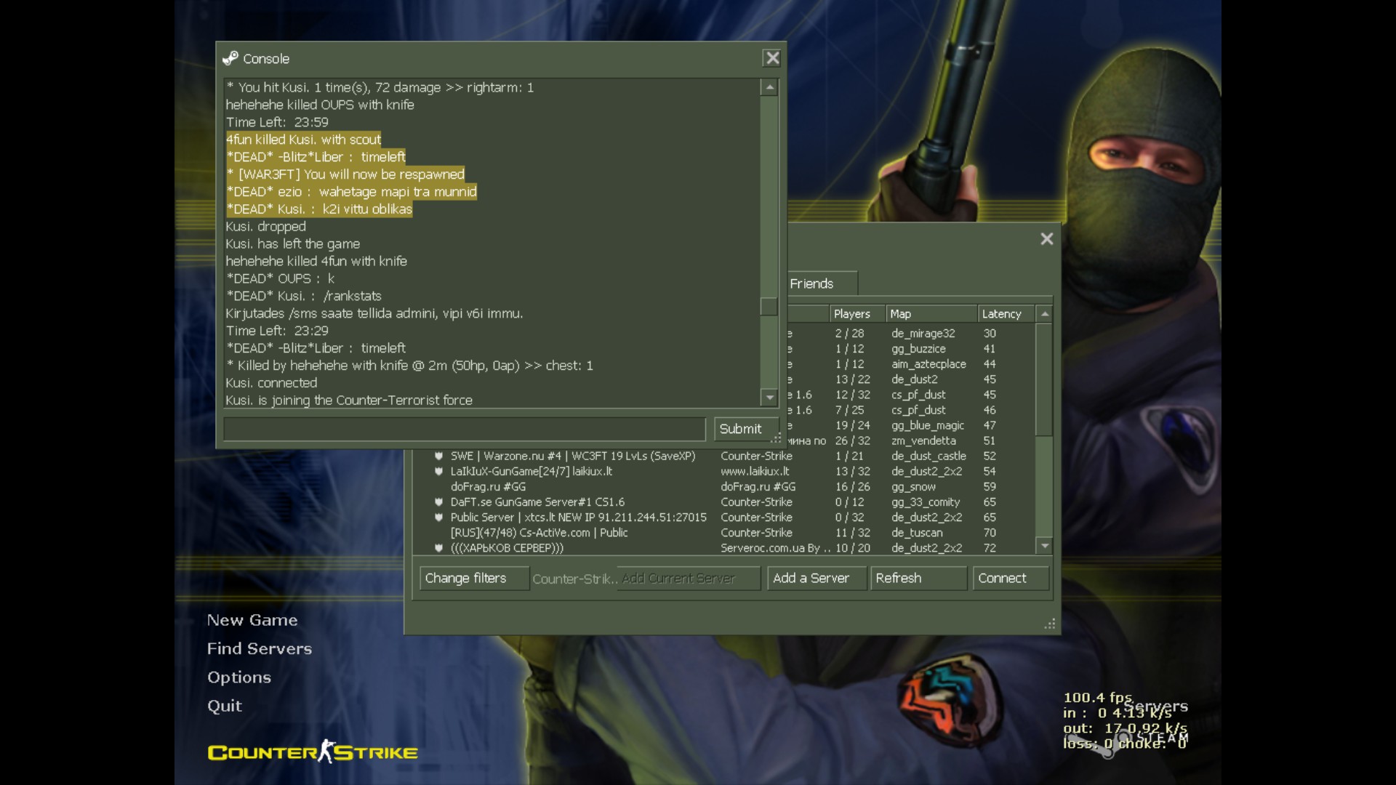Screen dimensions: 1396x785
Task: Click the Steam icon in Console title
Action: pos(230,58)
